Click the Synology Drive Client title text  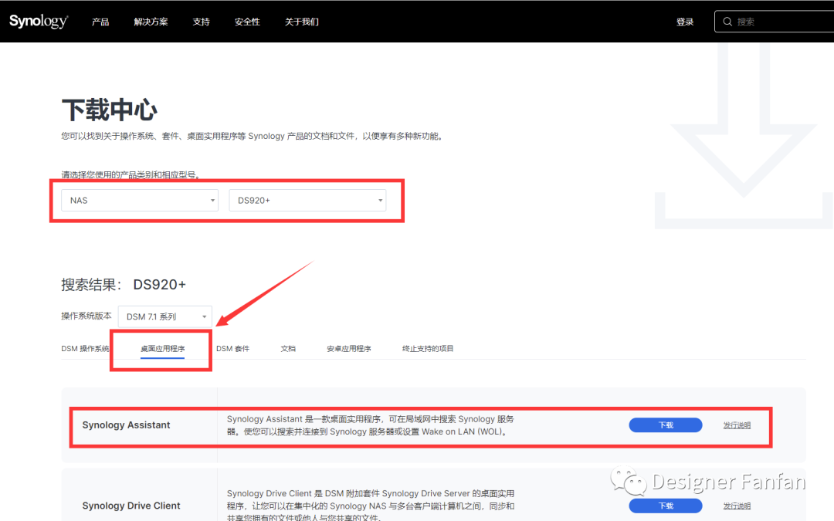point(131,506)
